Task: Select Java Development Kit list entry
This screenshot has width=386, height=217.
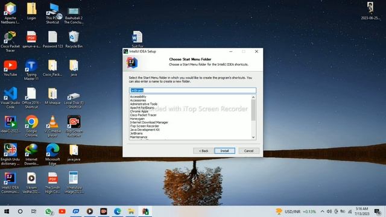Action: 145,130
